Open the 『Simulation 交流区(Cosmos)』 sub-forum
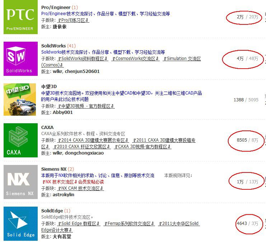 tap(182, 59)
